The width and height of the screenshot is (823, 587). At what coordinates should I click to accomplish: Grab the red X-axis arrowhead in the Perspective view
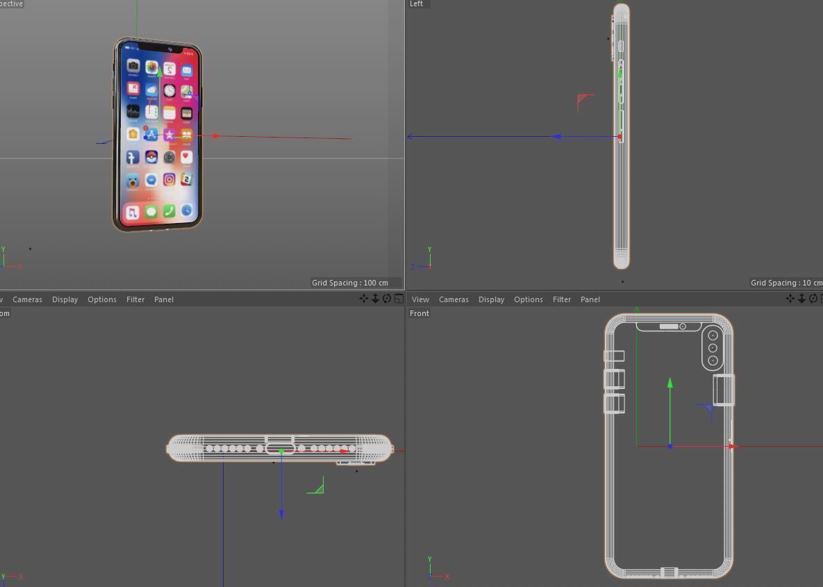coord(216,136)
